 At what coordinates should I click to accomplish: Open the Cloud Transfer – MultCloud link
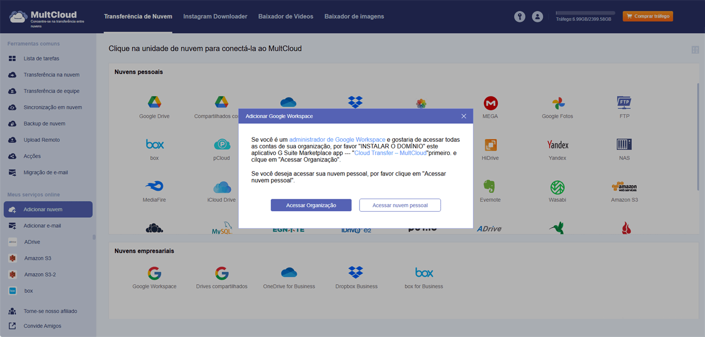pos(390,152)
